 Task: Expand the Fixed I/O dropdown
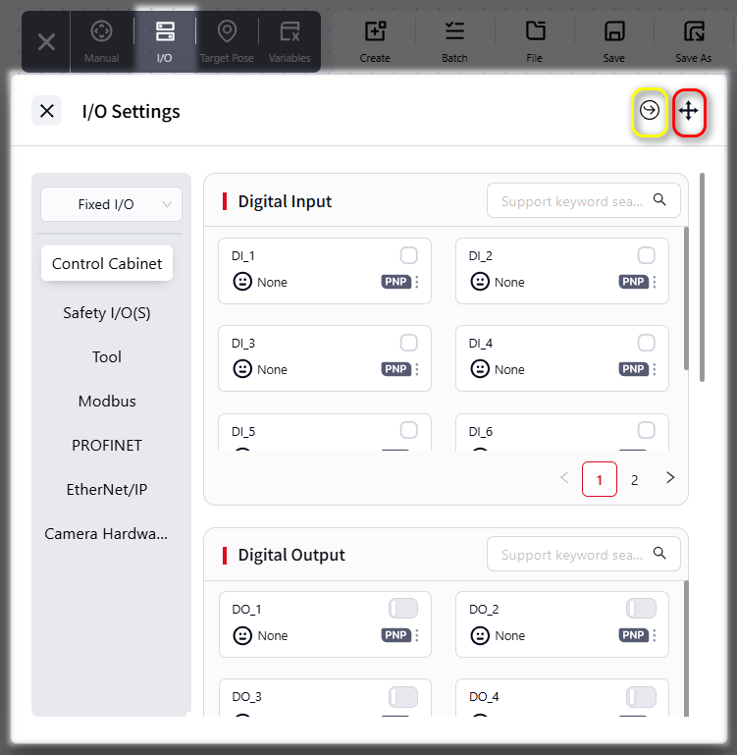[x=111, y=204]
